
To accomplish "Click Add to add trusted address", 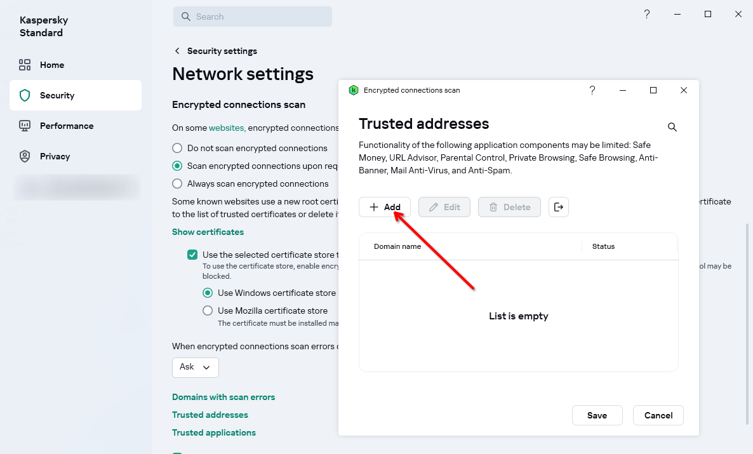I will pos(385,207).
